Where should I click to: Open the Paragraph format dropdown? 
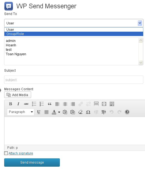(21, 112)
